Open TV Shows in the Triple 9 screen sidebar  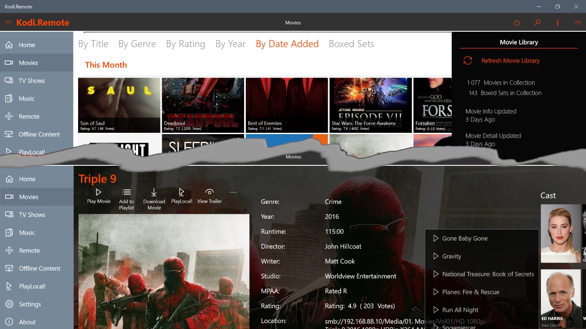click(x=36, y=215)
